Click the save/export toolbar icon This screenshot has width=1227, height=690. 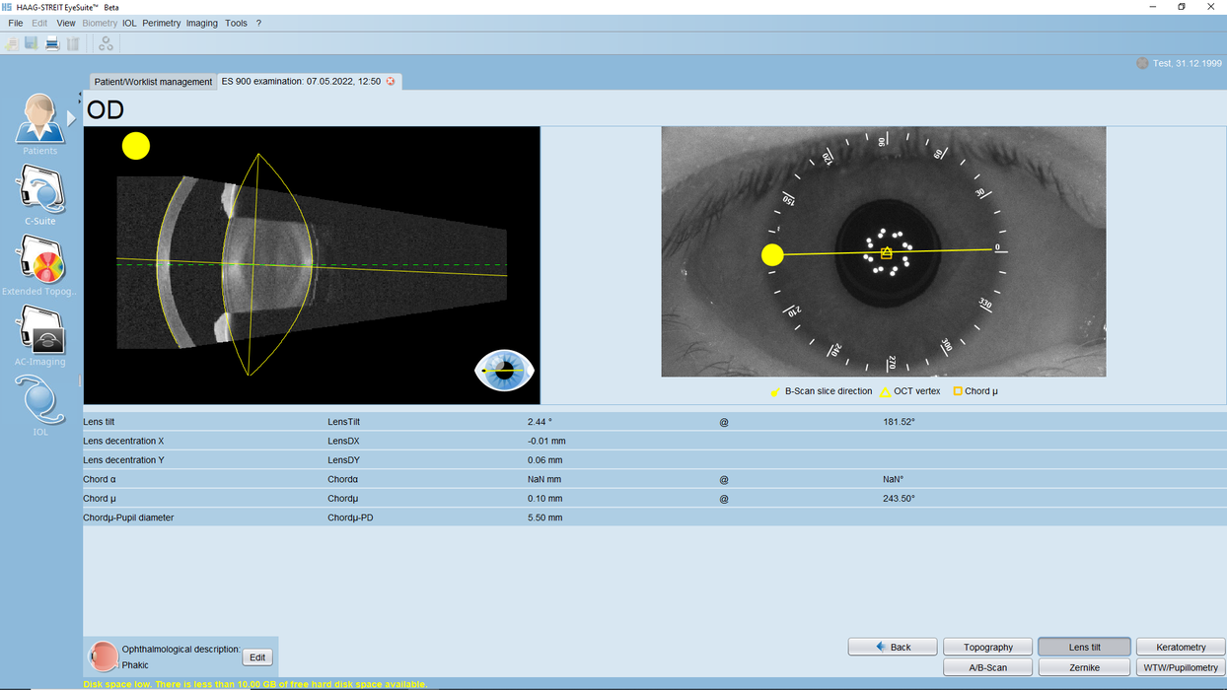[x=30, y=43]
